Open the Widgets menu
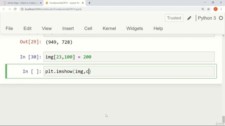This screenshot has width=225, height=126. (x=135, y=28)
